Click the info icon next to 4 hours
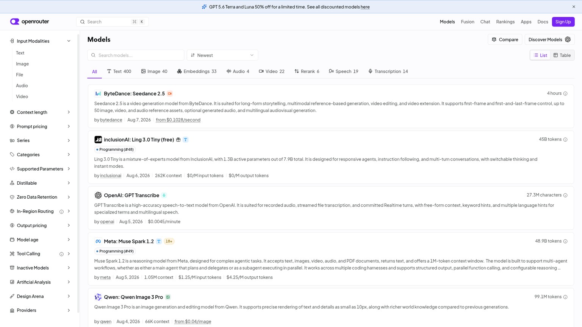Viewport: 582px width, 327px height. [x=565, y=93]
